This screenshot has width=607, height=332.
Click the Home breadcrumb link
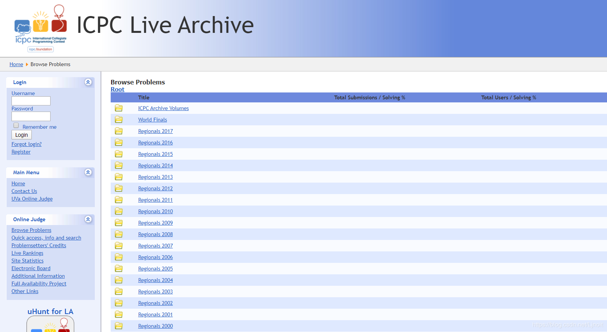click(16, 64)
